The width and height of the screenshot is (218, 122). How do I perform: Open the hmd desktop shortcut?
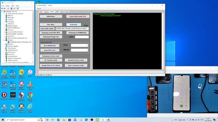(13, 96)
